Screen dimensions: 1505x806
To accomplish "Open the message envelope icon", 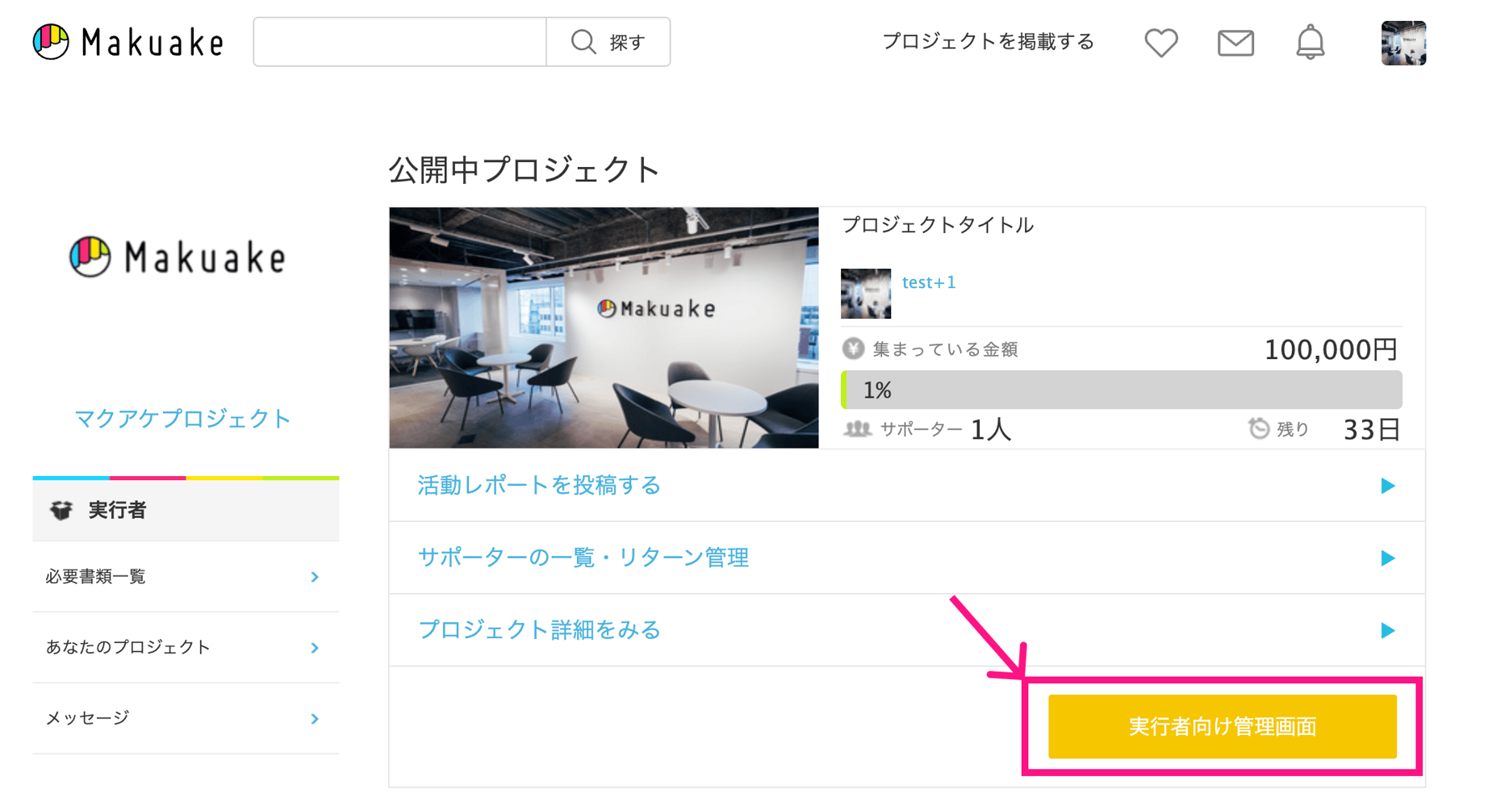I will point(1235,42).
